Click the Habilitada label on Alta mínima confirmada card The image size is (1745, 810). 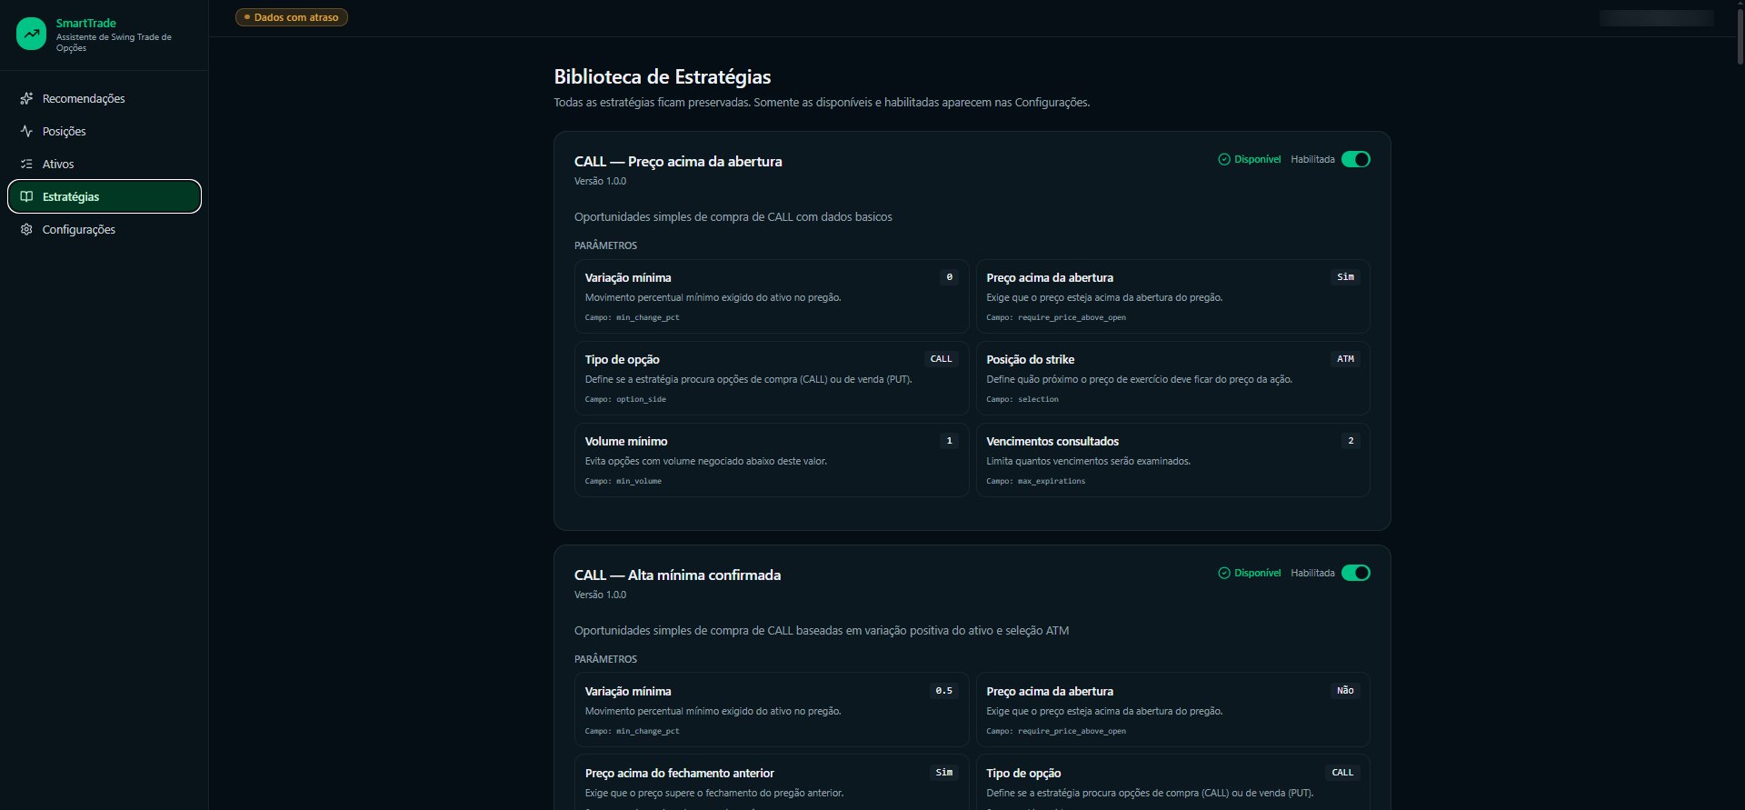click(1312, 573)
